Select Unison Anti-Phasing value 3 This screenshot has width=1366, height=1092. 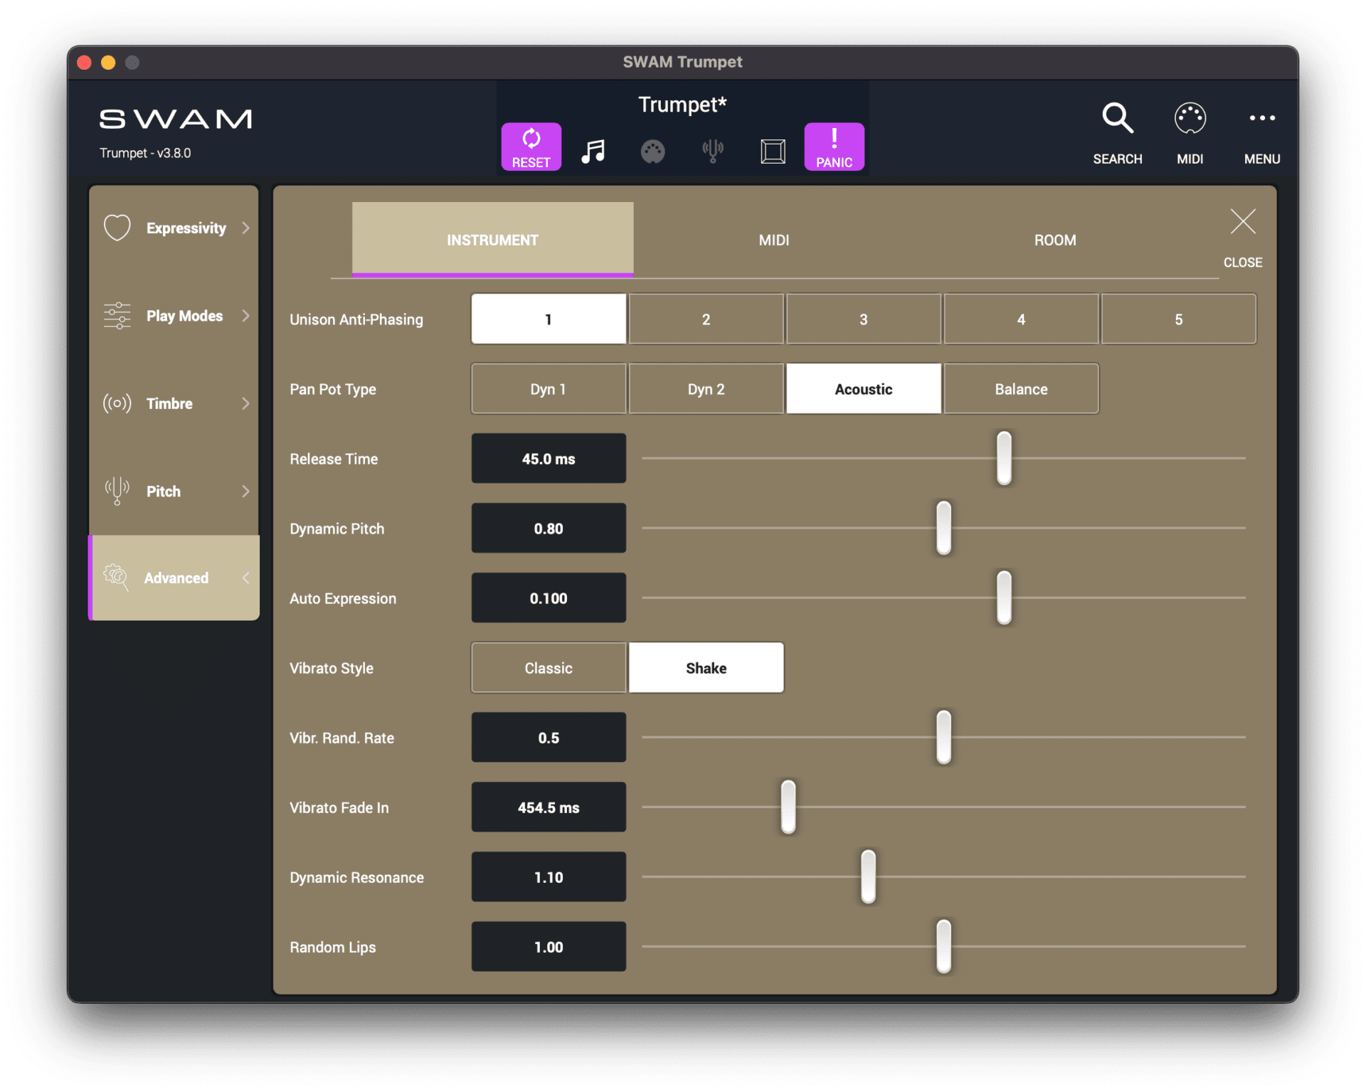tap(863, 319)
